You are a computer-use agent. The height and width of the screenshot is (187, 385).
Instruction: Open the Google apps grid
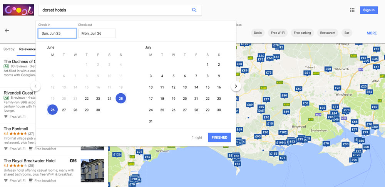[x=352, y=10]
